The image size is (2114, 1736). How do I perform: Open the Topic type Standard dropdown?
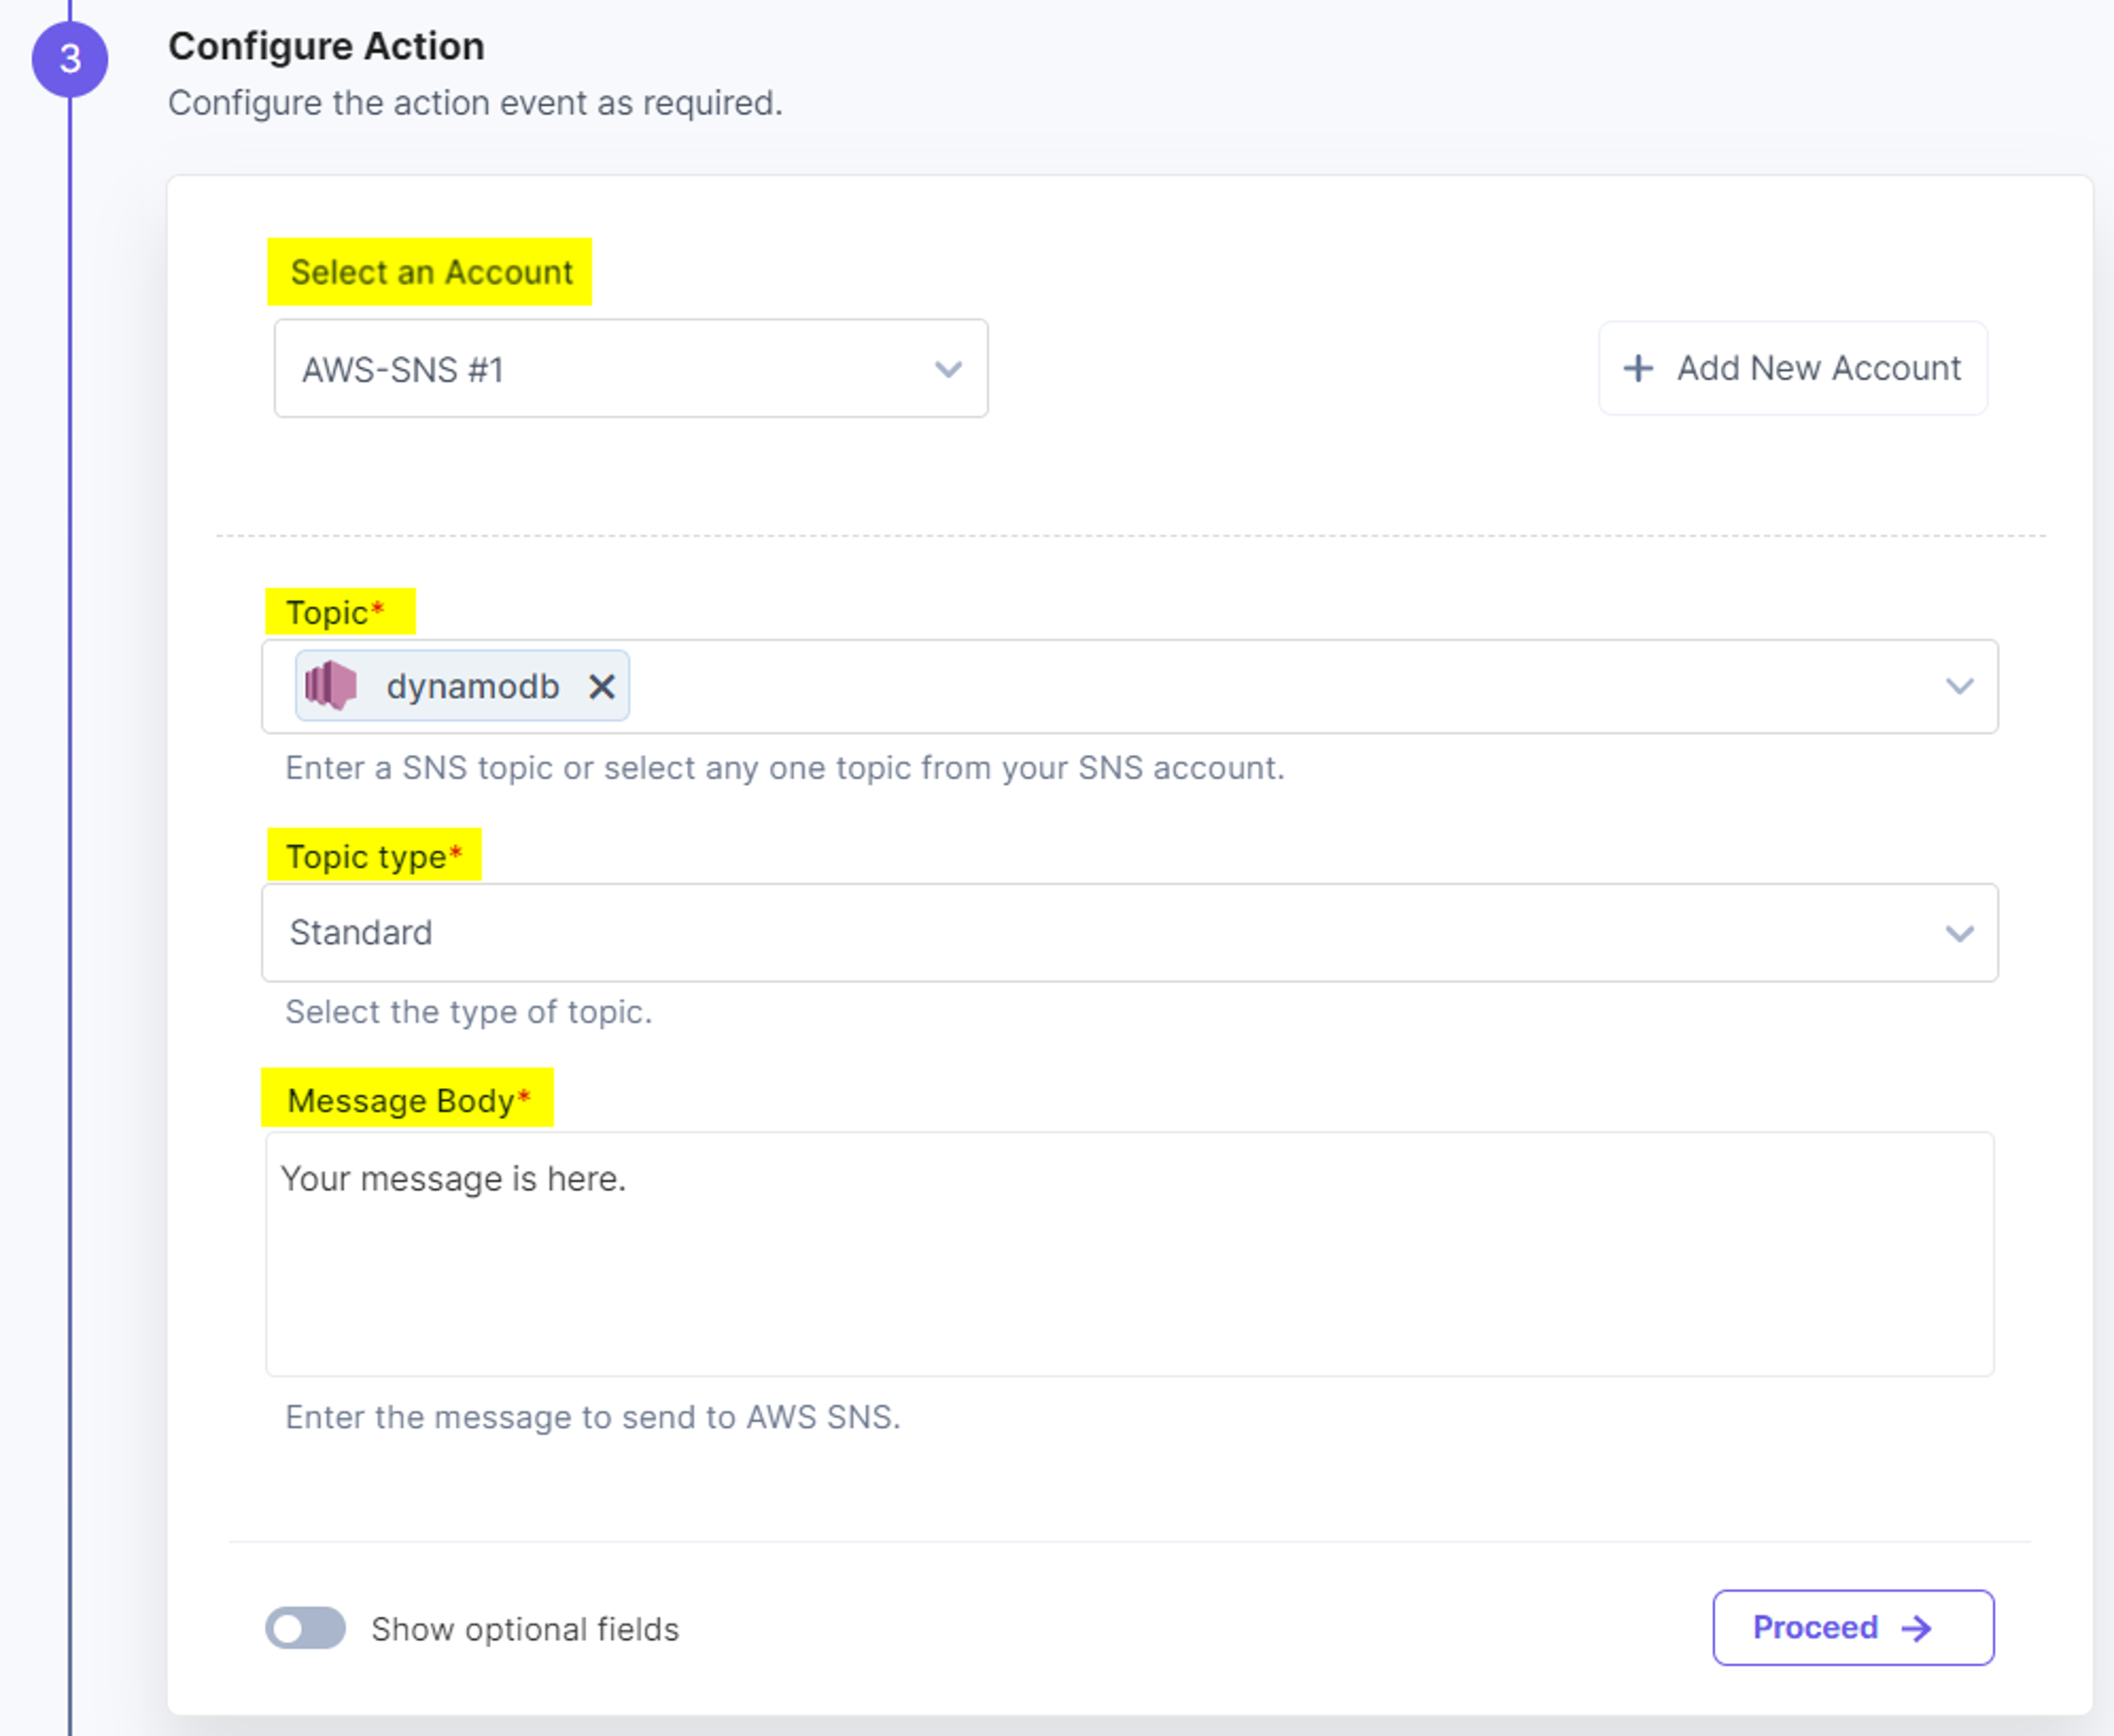tap(1130, 932)
